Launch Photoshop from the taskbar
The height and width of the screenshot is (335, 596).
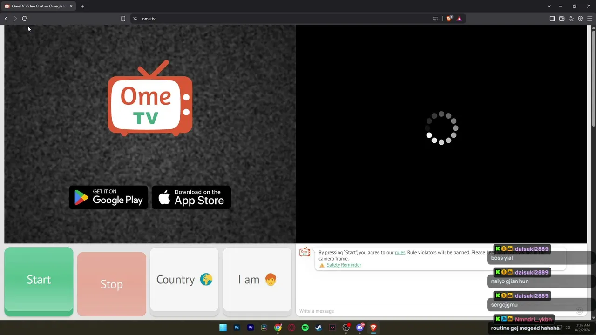(237, 328)
